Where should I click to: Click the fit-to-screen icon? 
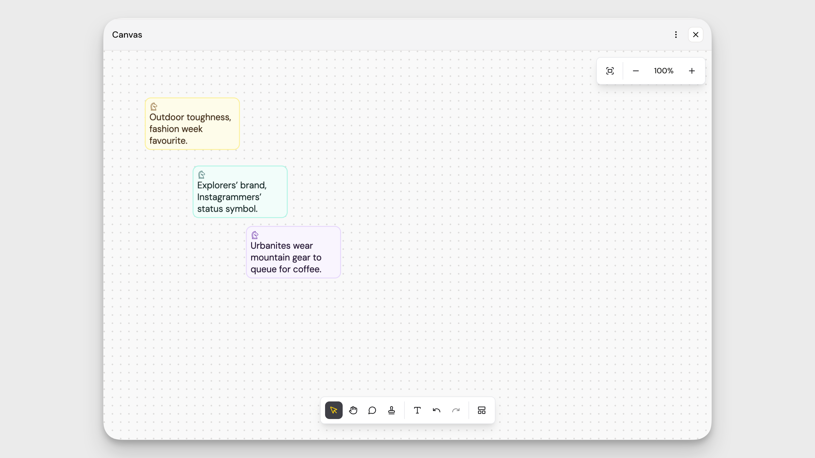tap(610, 71)
